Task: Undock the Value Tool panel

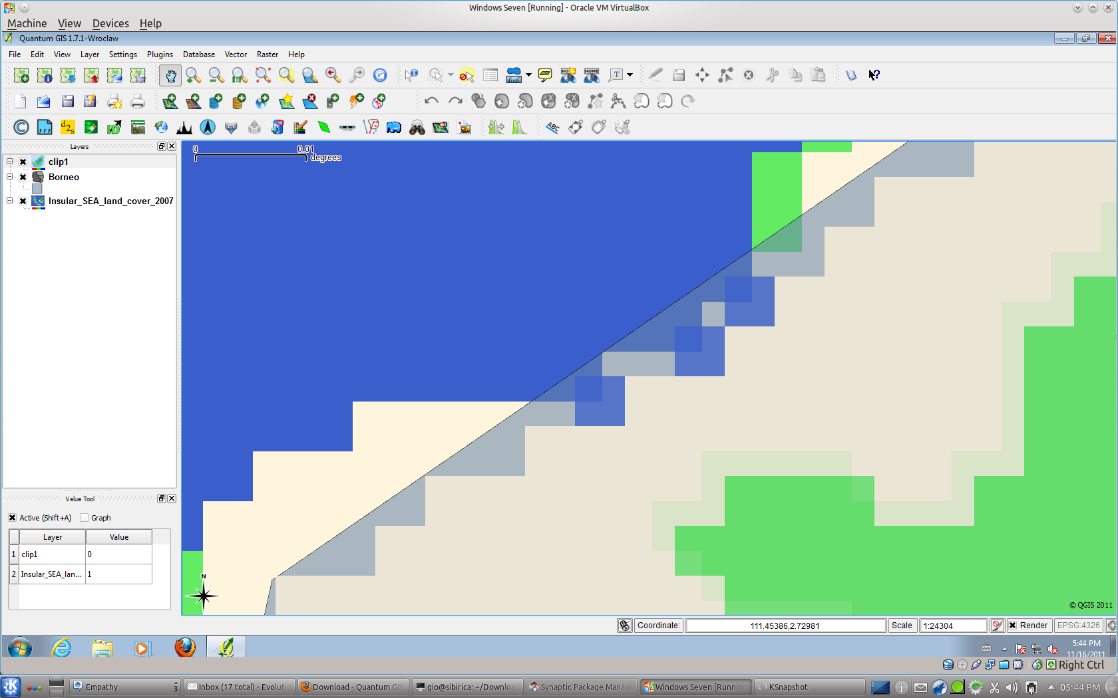Action: [161, 499]
